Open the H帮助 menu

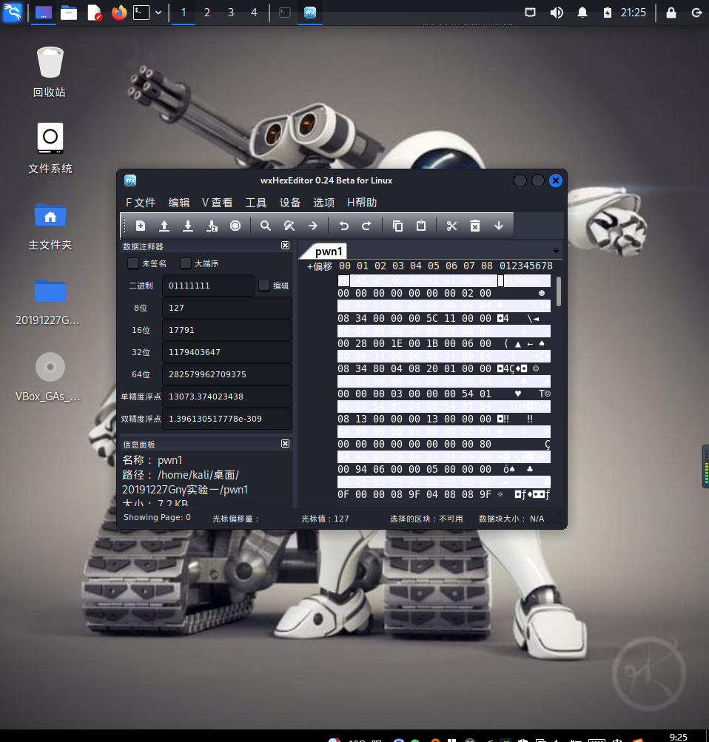(x=362, y=203)
